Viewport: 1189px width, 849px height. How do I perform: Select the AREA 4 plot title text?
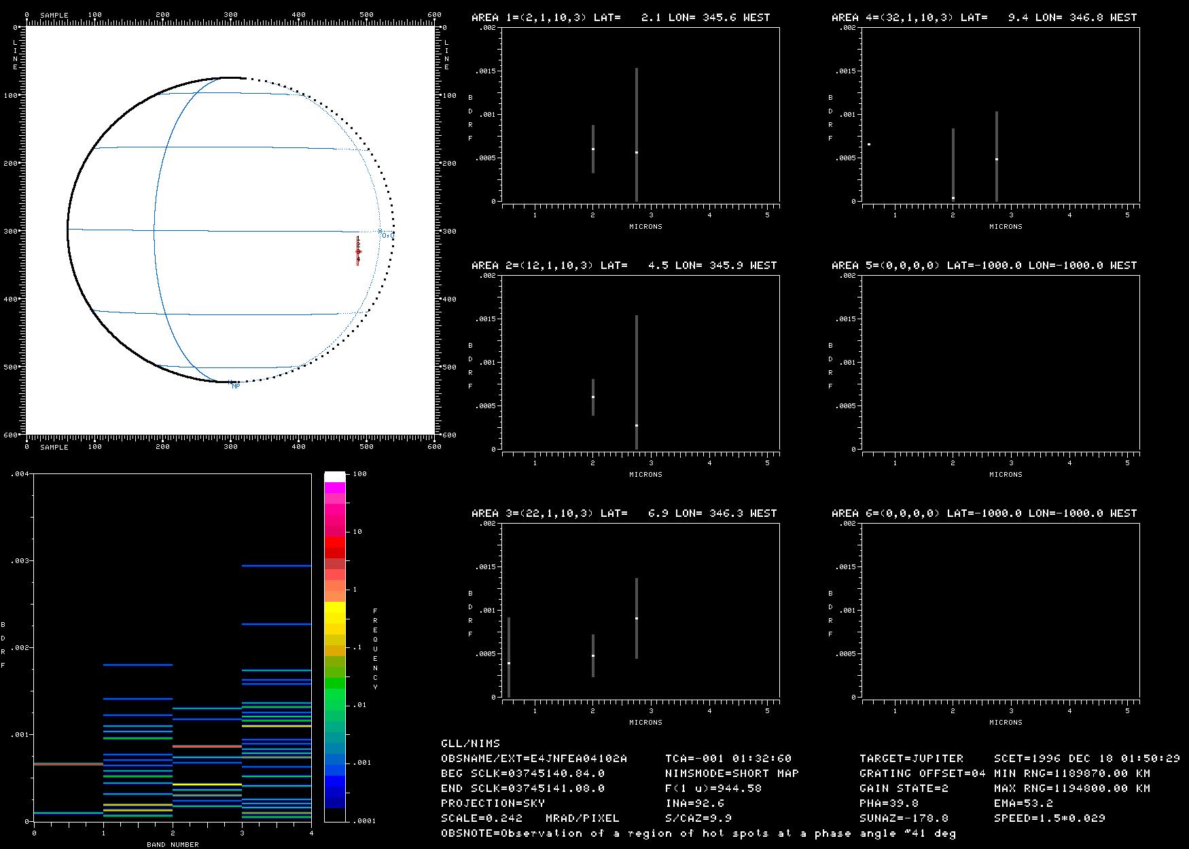click(984, 18)
